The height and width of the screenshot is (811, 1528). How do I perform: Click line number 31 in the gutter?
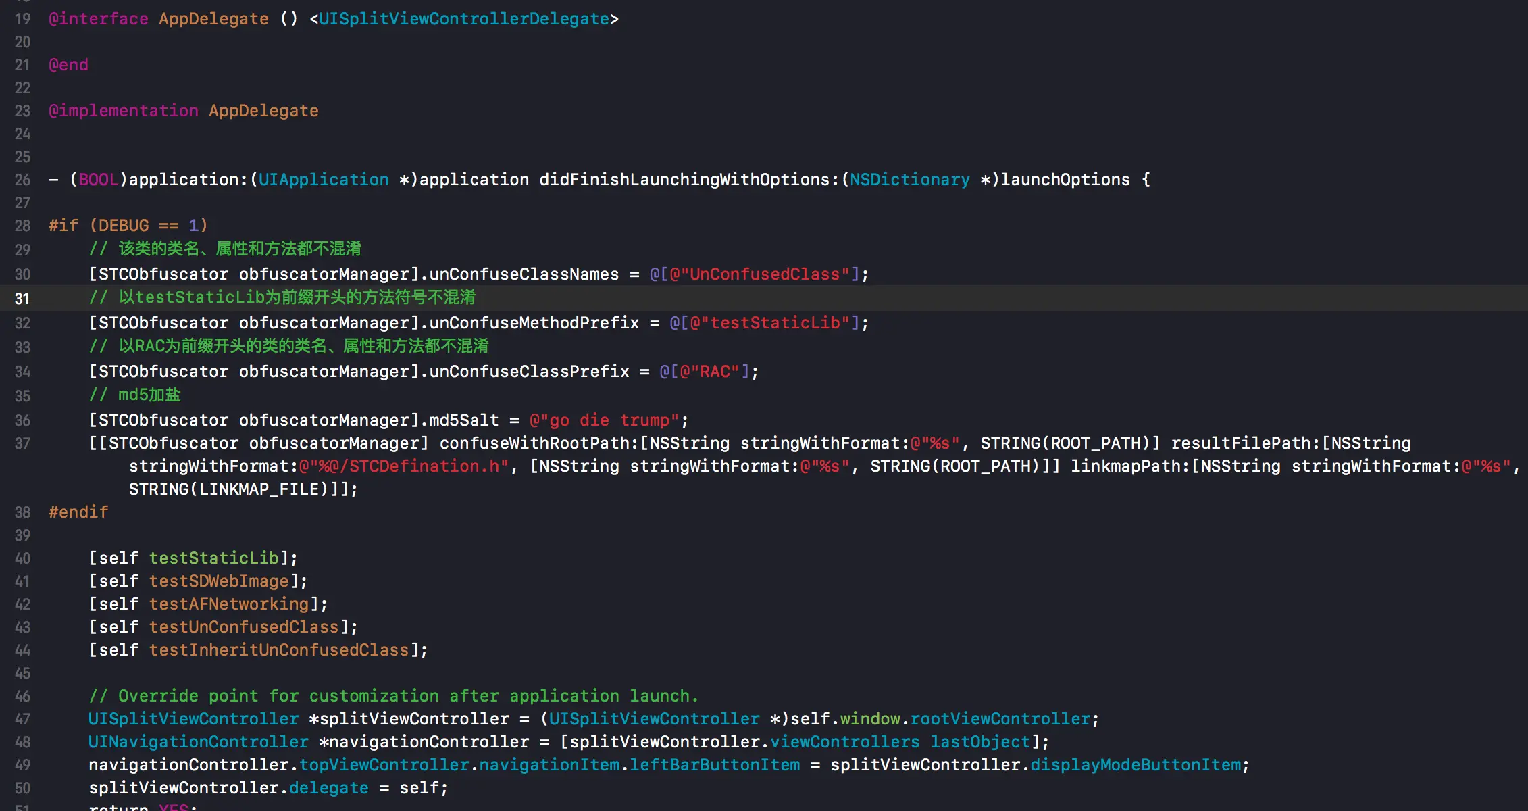pyautogui.click(x=22, y=299)
